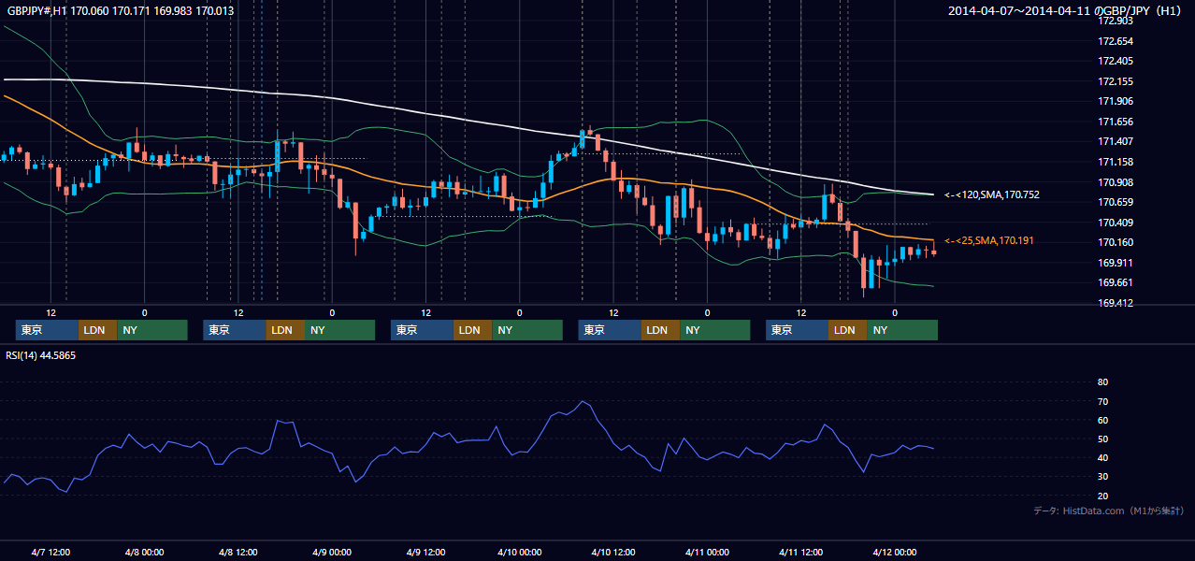Click the 4/8 00:00 date axis label
This screenshot has width=1195, height=561.
(144, 552)
